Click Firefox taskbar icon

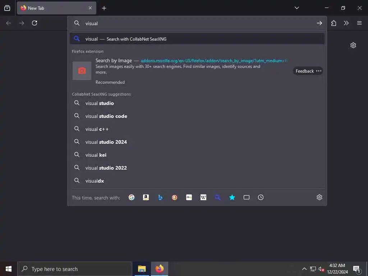[159, 269]
